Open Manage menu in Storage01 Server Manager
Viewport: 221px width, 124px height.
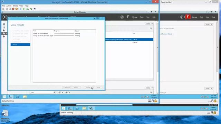[135, 17]
